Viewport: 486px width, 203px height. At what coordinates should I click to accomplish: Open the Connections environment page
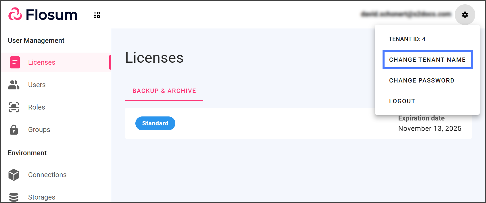coord(47,175)
